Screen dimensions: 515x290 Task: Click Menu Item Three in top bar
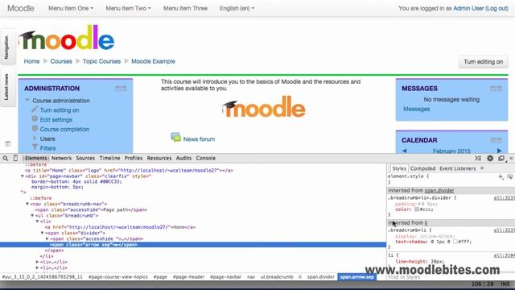185,8
